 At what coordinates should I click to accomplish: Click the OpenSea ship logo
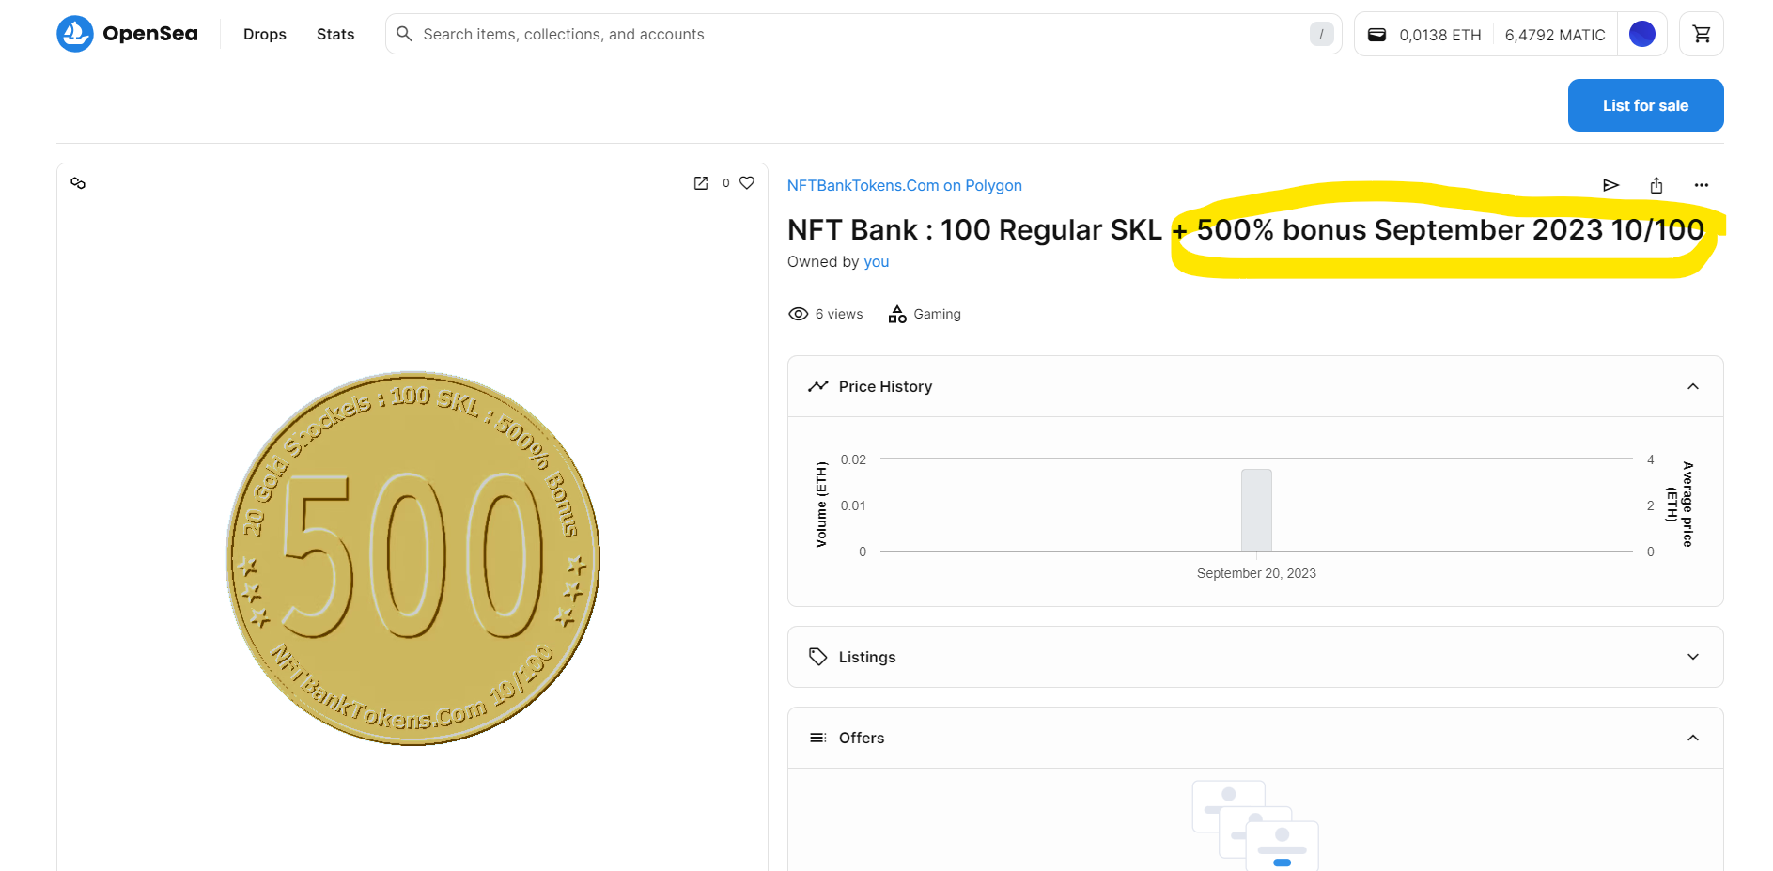[75, 34]
